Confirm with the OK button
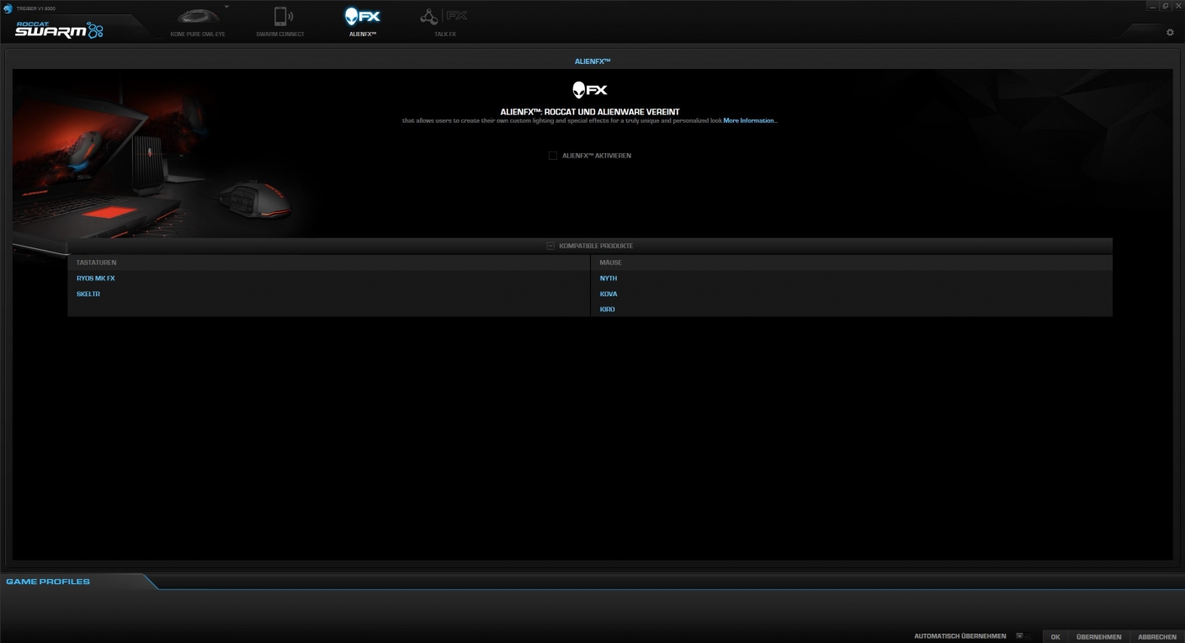Screen dimensions: 1185x643 click(1055, 637)
